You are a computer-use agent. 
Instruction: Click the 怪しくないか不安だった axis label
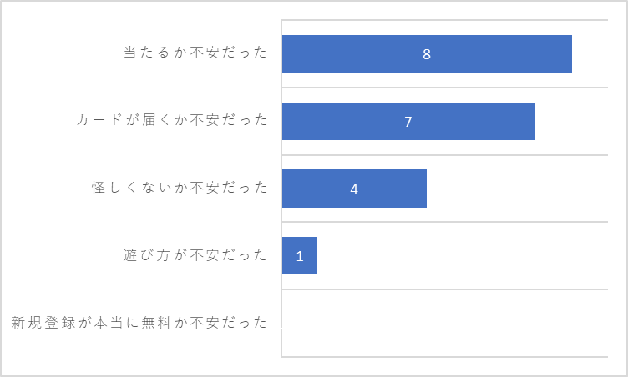180,188
